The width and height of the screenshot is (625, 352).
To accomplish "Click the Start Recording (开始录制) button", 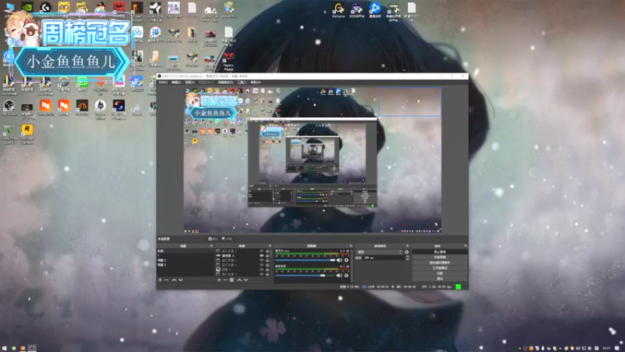I will (x=440, y=257).
